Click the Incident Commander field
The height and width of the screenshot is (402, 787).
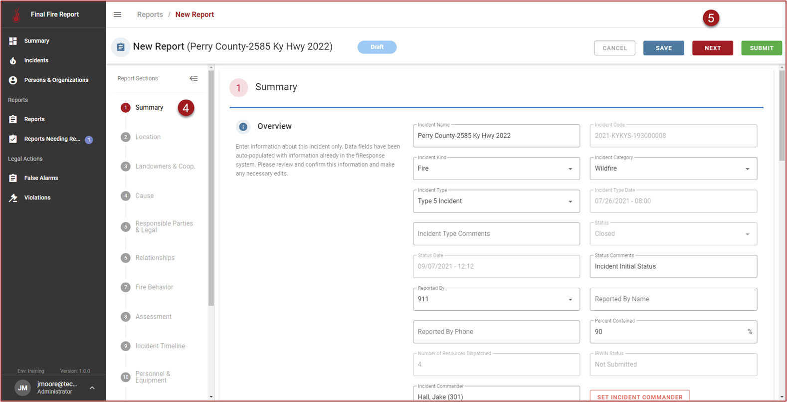(496, 394)
